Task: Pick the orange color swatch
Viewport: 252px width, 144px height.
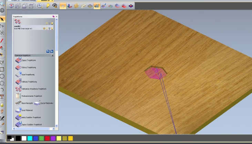Action: click(x=70, y=138)
